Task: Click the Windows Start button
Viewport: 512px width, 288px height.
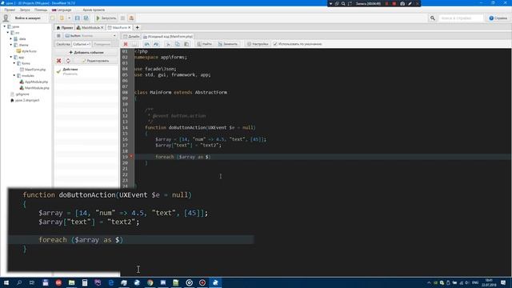Action: [x=6, y=282]
